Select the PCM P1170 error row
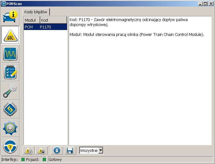This screenshot has height=164, width=215. (x=45, y=27)
